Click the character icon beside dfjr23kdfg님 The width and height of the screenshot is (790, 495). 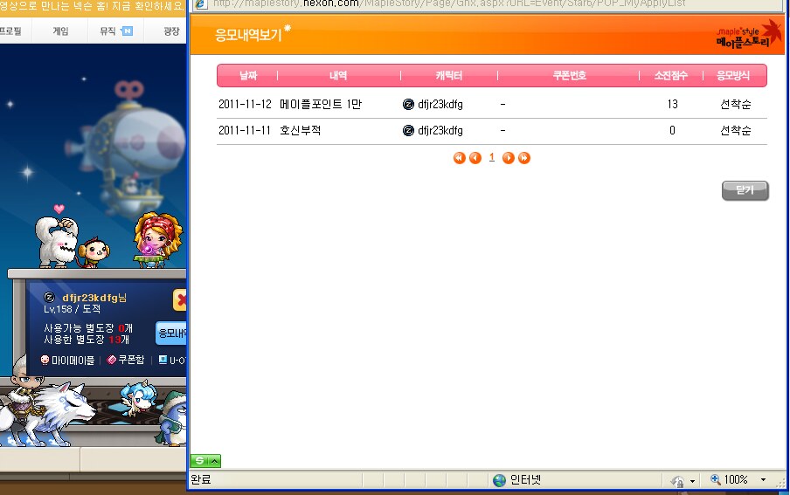click(49, 298)
